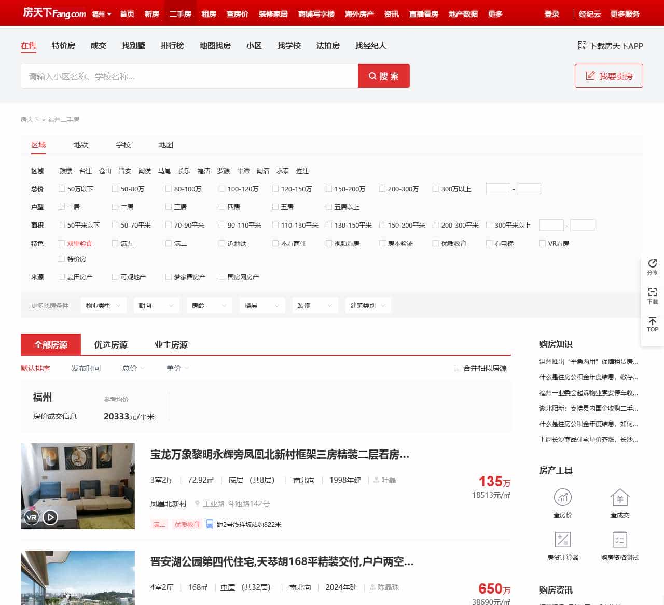This screenshot has width=664, height=605.
Task: Switch to the 地铁 filter tab
Action: point(81,145)
